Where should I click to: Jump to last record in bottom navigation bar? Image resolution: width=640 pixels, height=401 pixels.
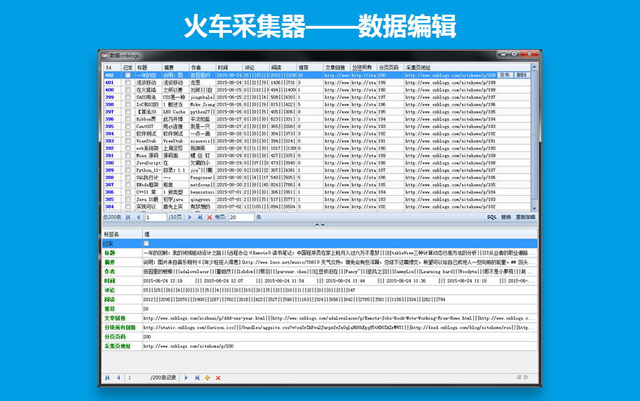point(196,378)
